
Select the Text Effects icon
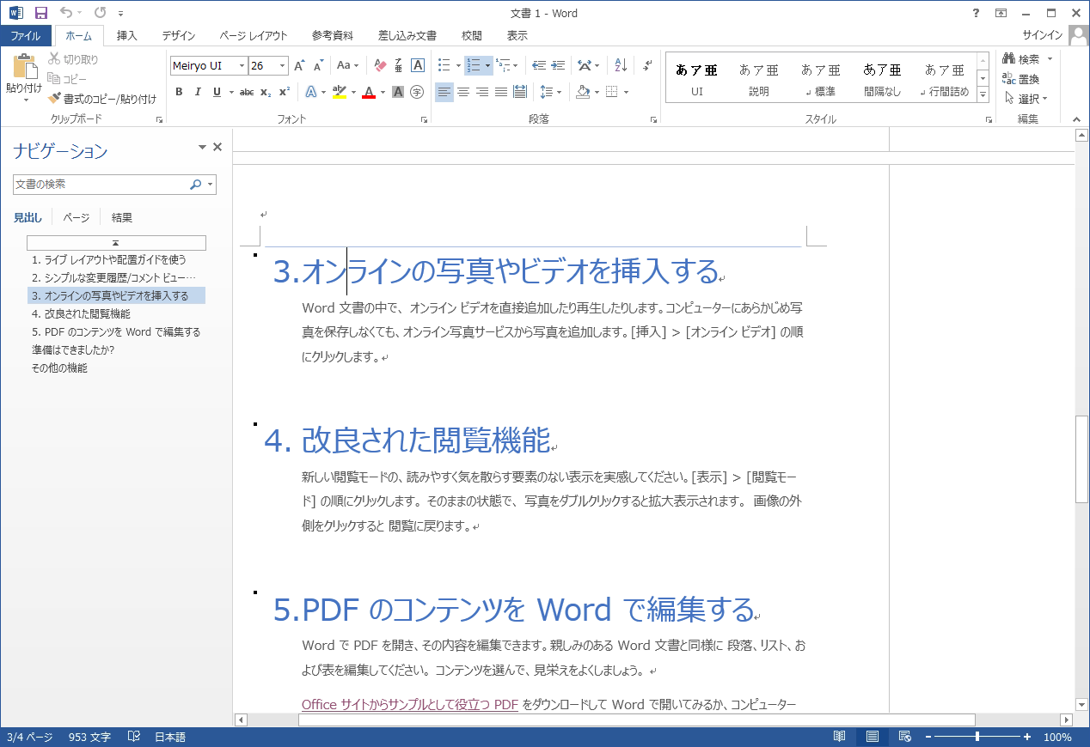311,92
